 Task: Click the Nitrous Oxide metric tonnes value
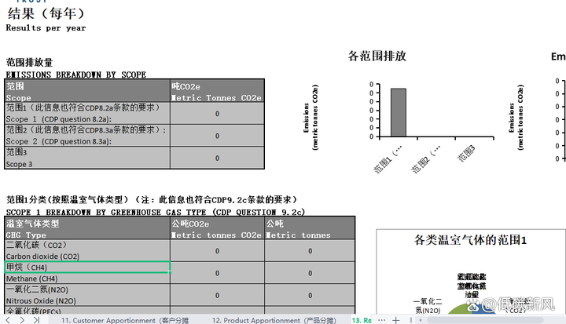310,295
